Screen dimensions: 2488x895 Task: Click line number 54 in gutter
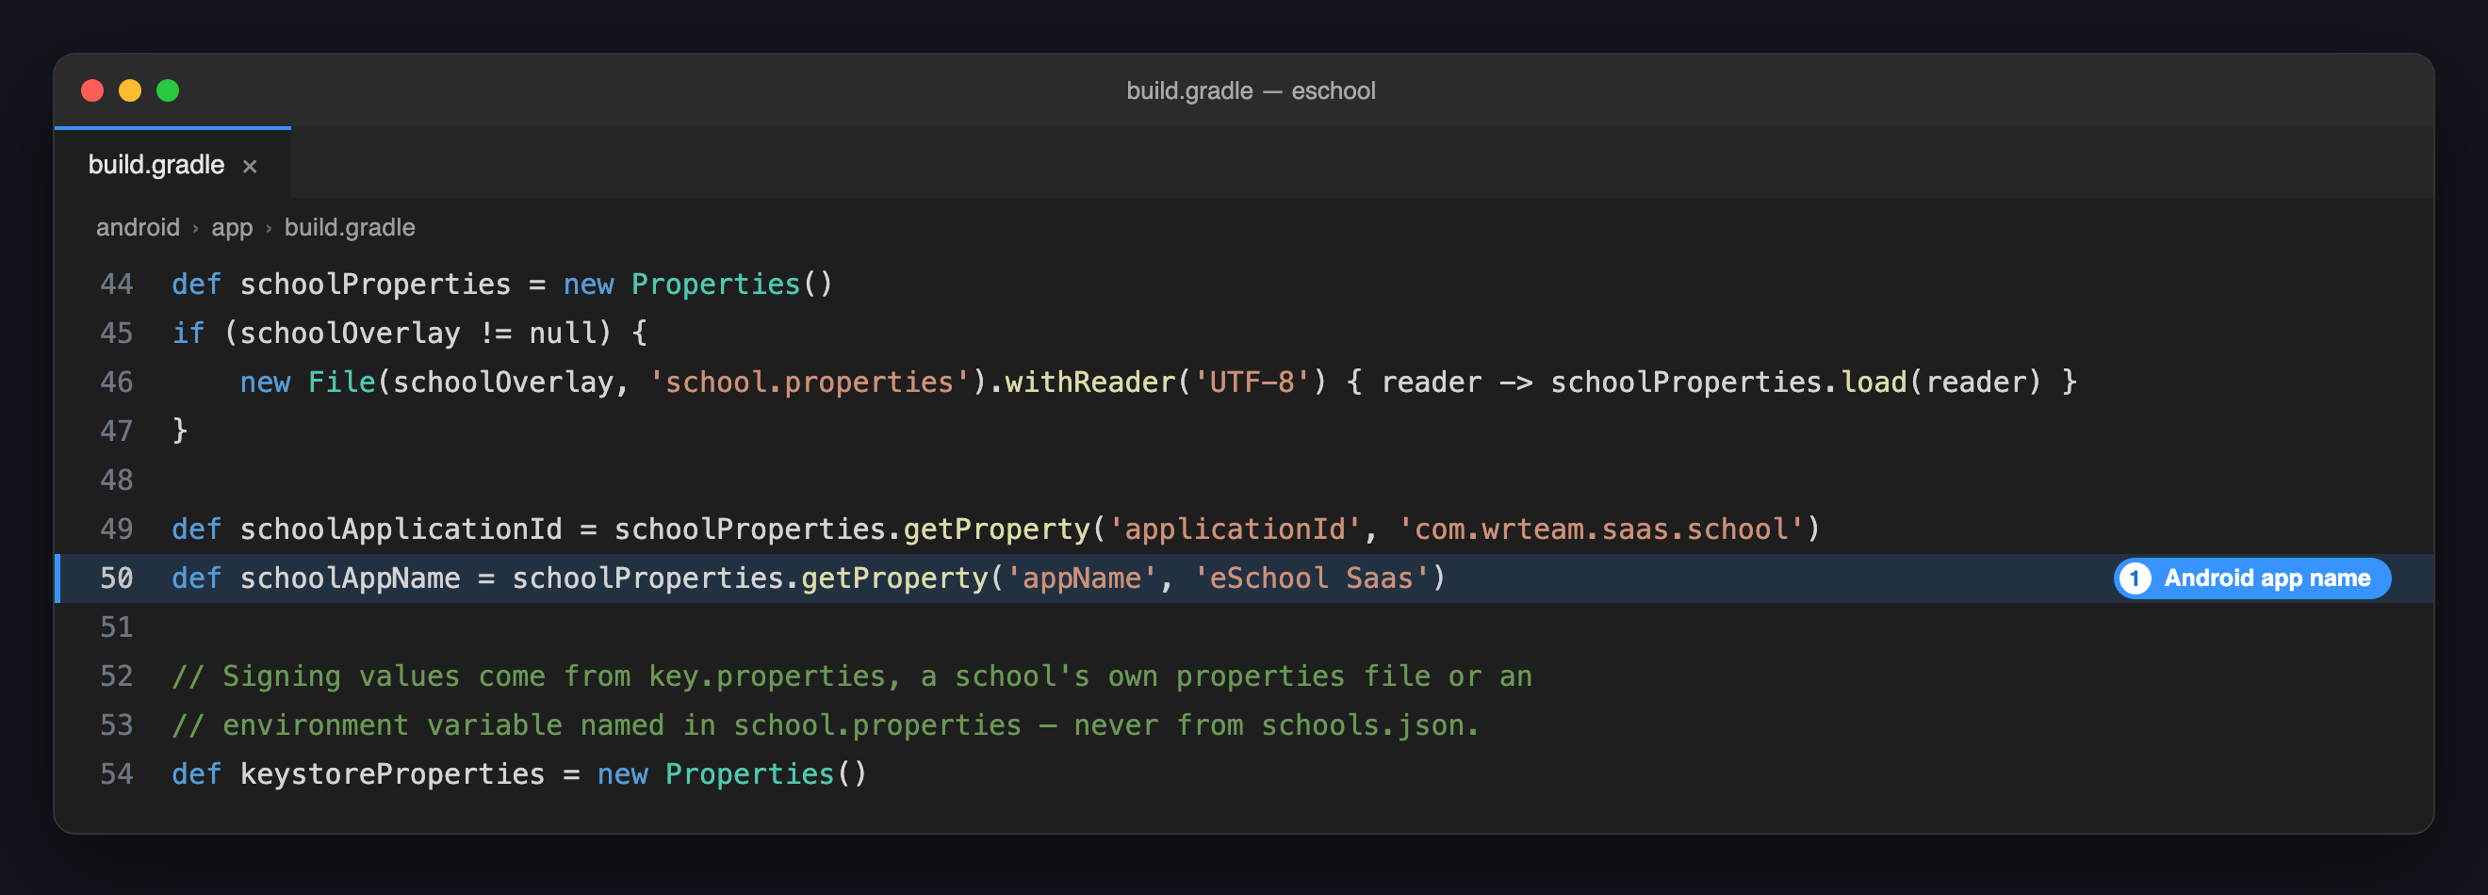117,774
